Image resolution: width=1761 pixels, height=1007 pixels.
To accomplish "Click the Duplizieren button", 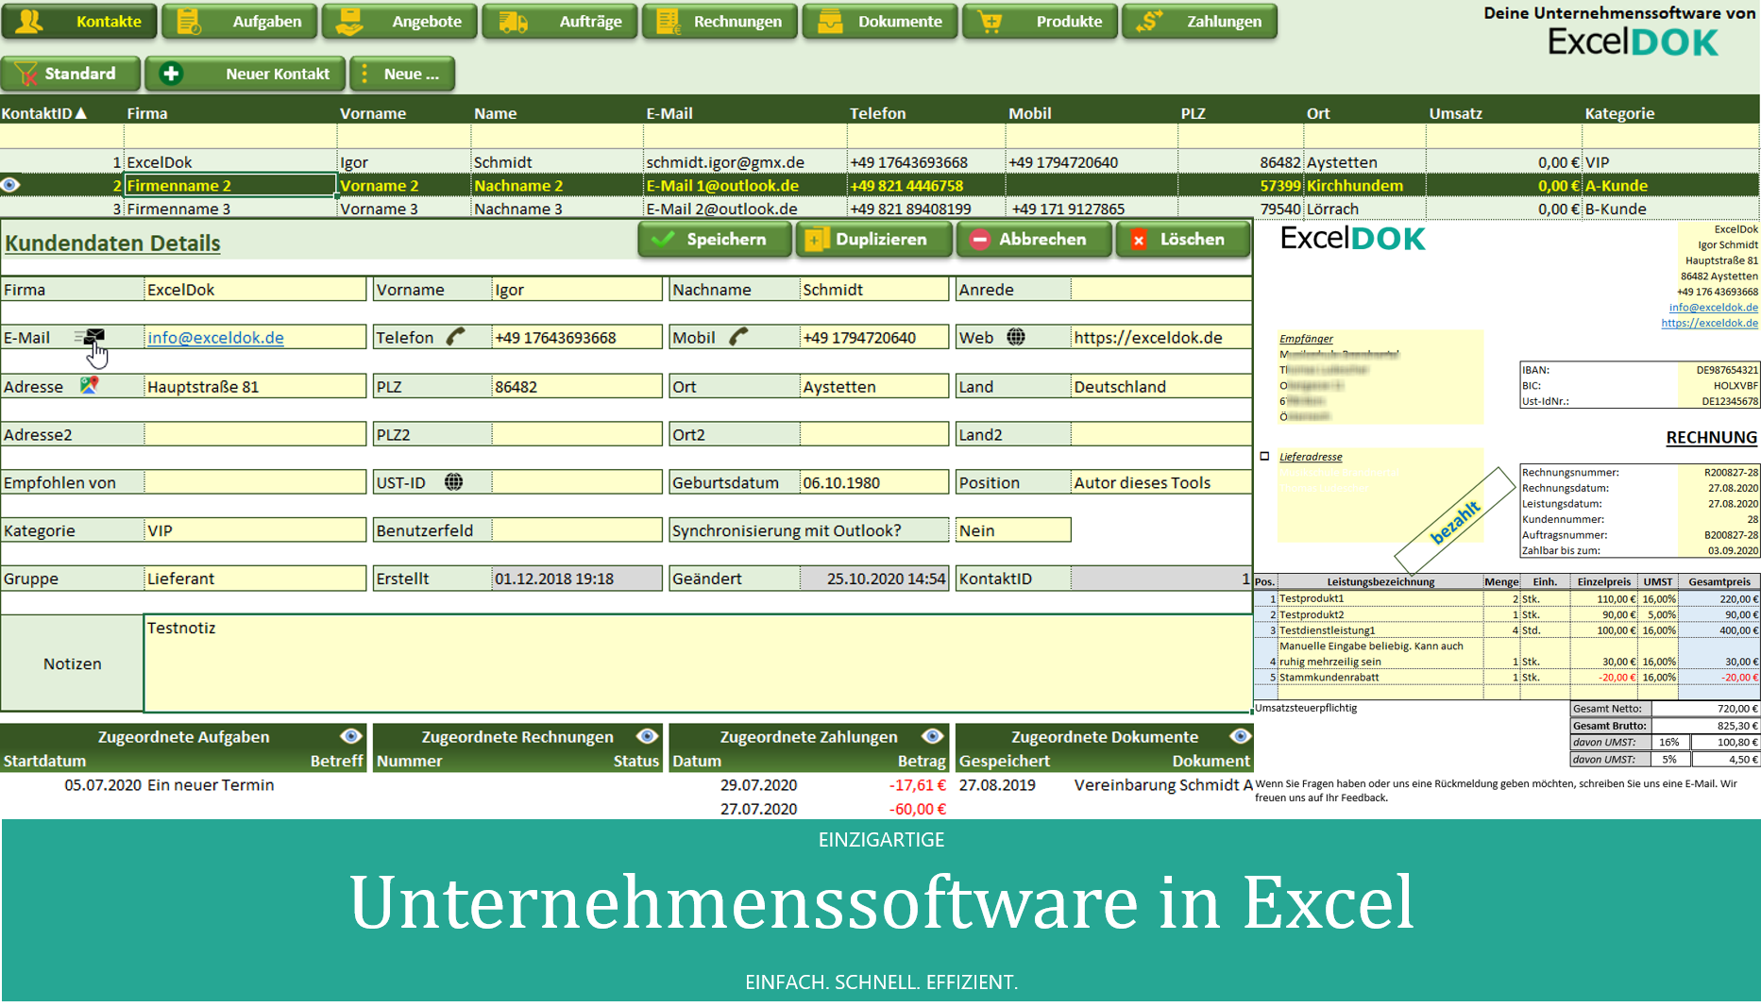I will [873, 240].
